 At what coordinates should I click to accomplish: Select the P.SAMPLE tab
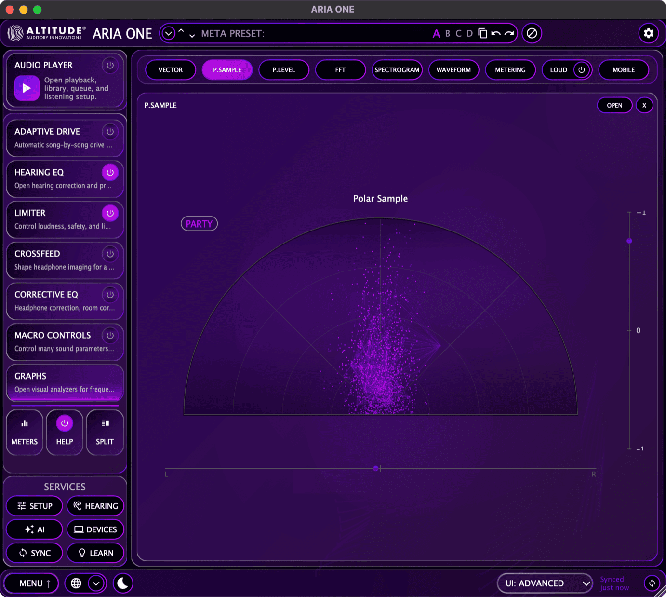tap(227, 70)
